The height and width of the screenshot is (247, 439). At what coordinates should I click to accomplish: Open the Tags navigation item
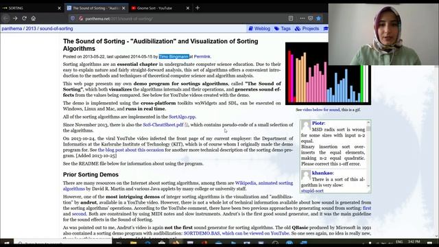(282, 29)
